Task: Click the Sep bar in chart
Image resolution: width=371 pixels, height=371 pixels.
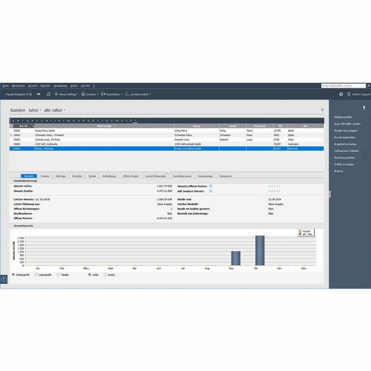Action: click(236, 258)
